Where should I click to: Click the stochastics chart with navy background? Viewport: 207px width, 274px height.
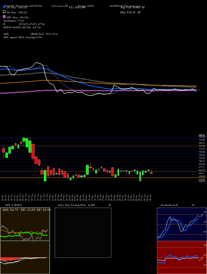pos(182,224)
